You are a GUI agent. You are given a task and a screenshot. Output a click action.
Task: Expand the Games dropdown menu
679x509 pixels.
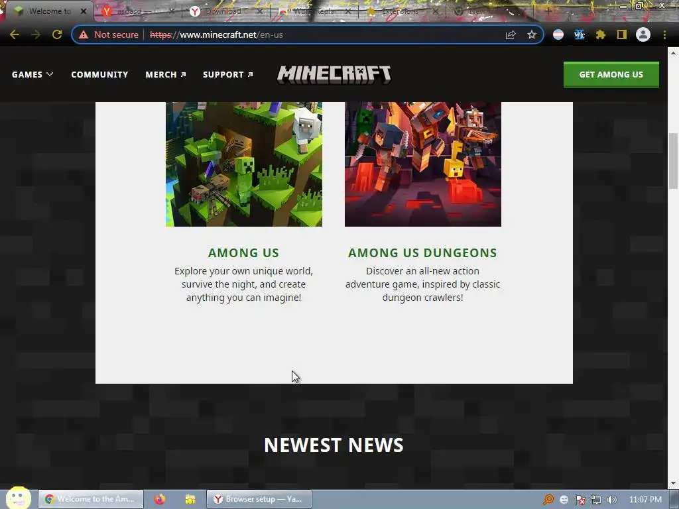coord(32,74)
